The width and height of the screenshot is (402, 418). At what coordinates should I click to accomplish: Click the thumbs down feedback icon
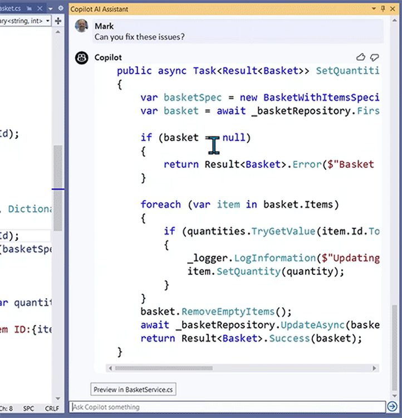(x=375, y=57)
